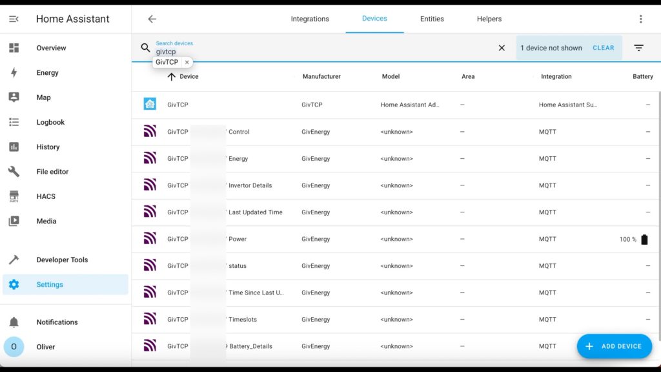Sort by Battery column header
Screen dimensions: 661x372
[642, 76]
